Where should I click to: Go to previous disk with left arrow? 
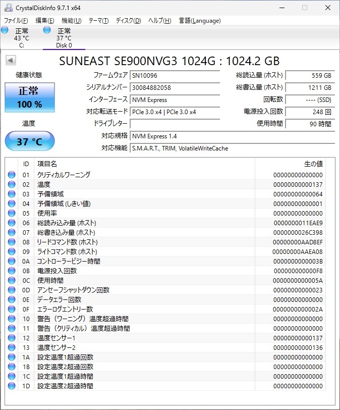pos(11,61)
